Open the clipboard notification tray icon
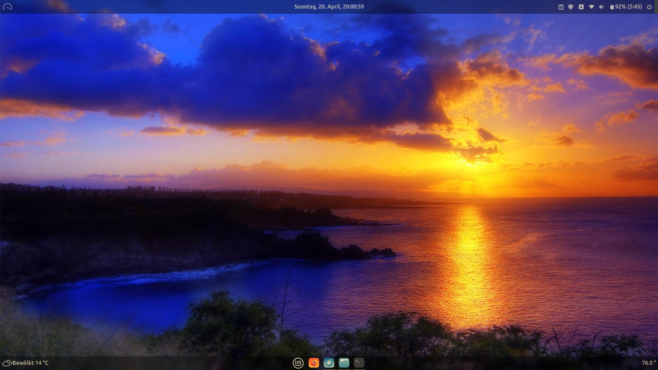The height and width of the screenshot is (370, 658). tap(561, 7)
